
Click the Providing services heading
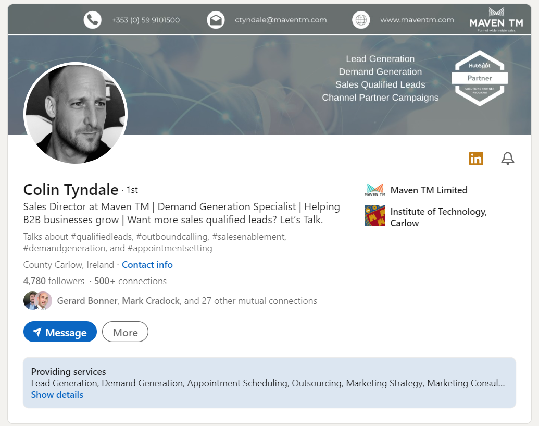tap(68, 372)
